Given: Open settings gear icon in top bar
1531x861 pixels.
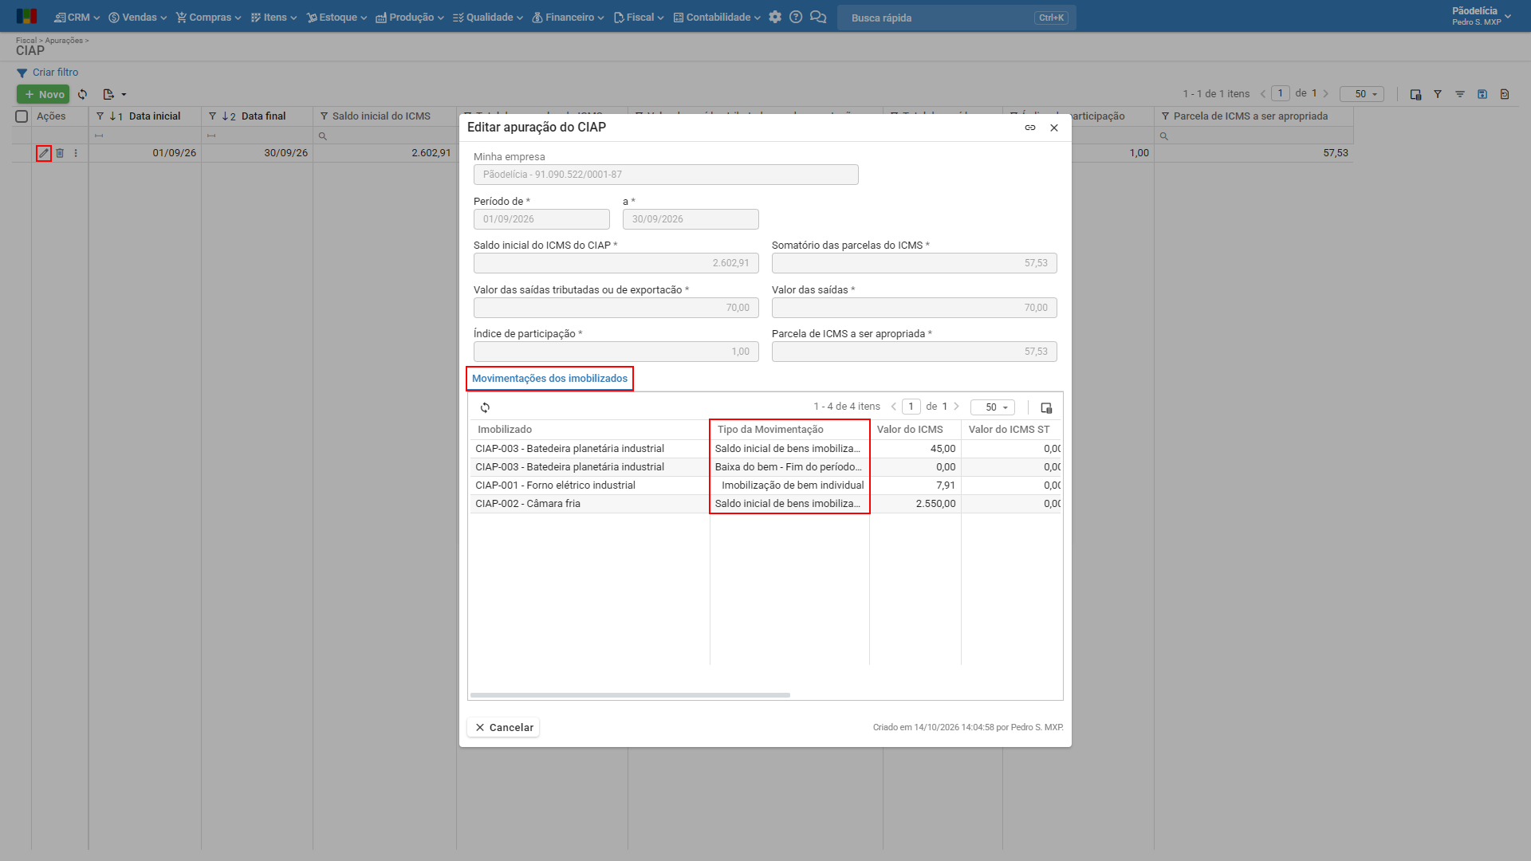Looking at the screenshot, I should click(x=775, y=17).
